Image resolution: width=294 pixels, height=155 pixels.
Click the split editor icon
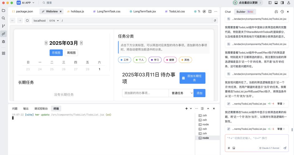tap(210, 11)
